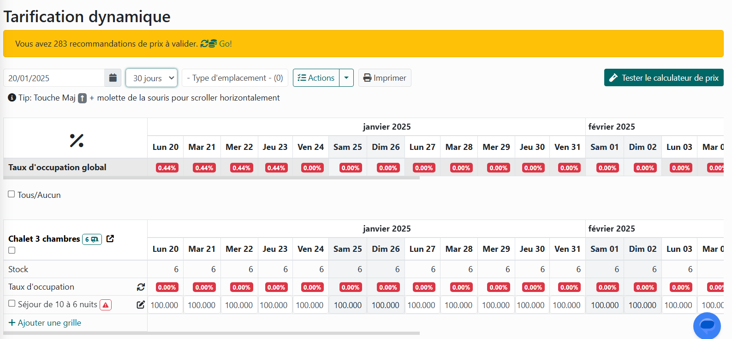The height and width of the screenshot is (339, 732).
Task: Click the edit icon for Séjour de 10 à 6 nuits
Action: [x=141, y=305]
